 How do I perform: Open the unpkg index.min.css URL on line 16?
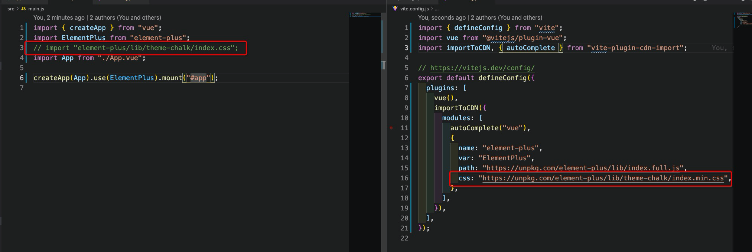603,178
